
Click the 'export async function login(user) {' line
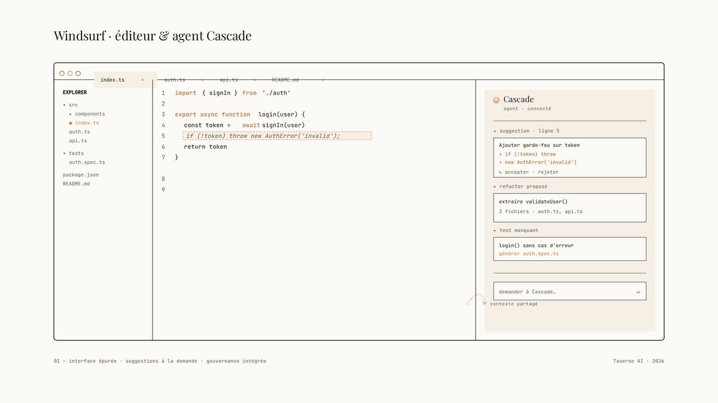click(x=241, y=114)
